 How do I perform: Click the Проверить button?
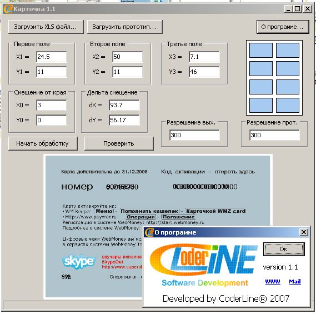119,143
